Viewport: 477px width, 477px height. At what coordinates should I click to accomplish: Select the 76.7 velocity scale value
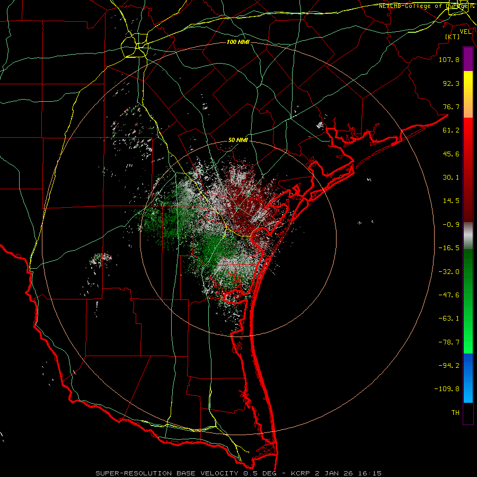[451, 107]
